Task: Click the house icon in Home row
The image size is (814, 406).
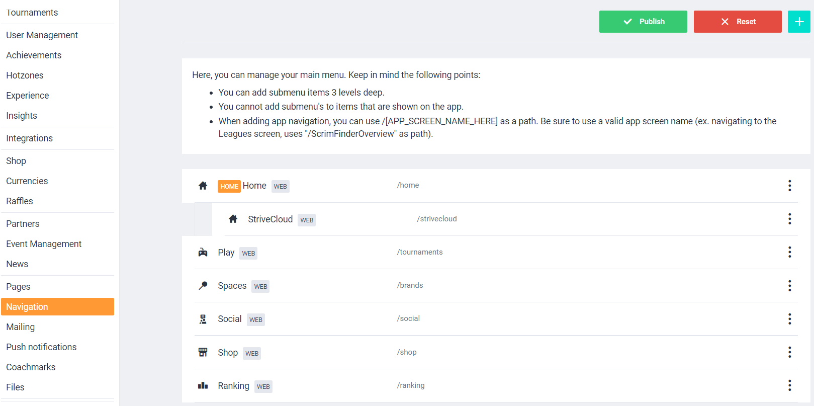Action: point(203,186)
